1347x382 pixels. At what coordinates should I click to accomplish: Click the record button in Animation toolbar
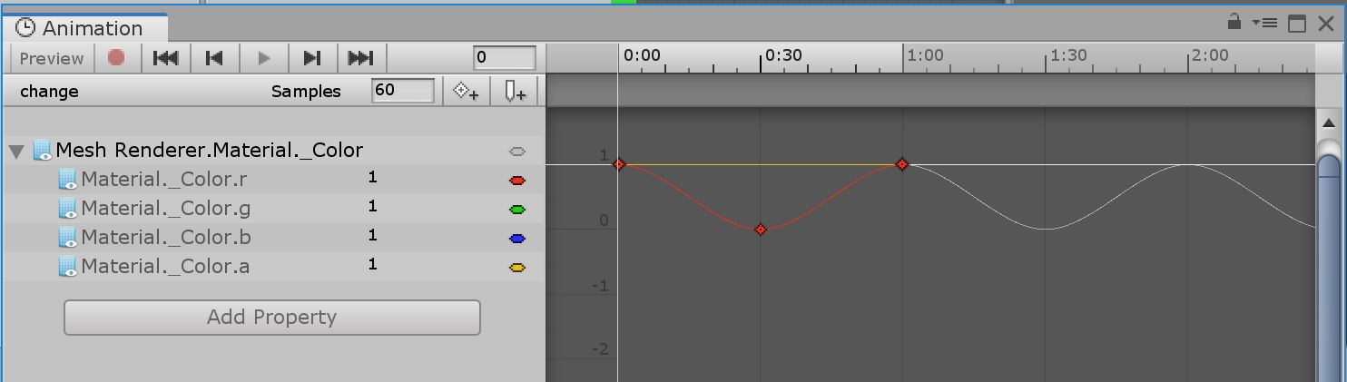click(x=116, y=58)
